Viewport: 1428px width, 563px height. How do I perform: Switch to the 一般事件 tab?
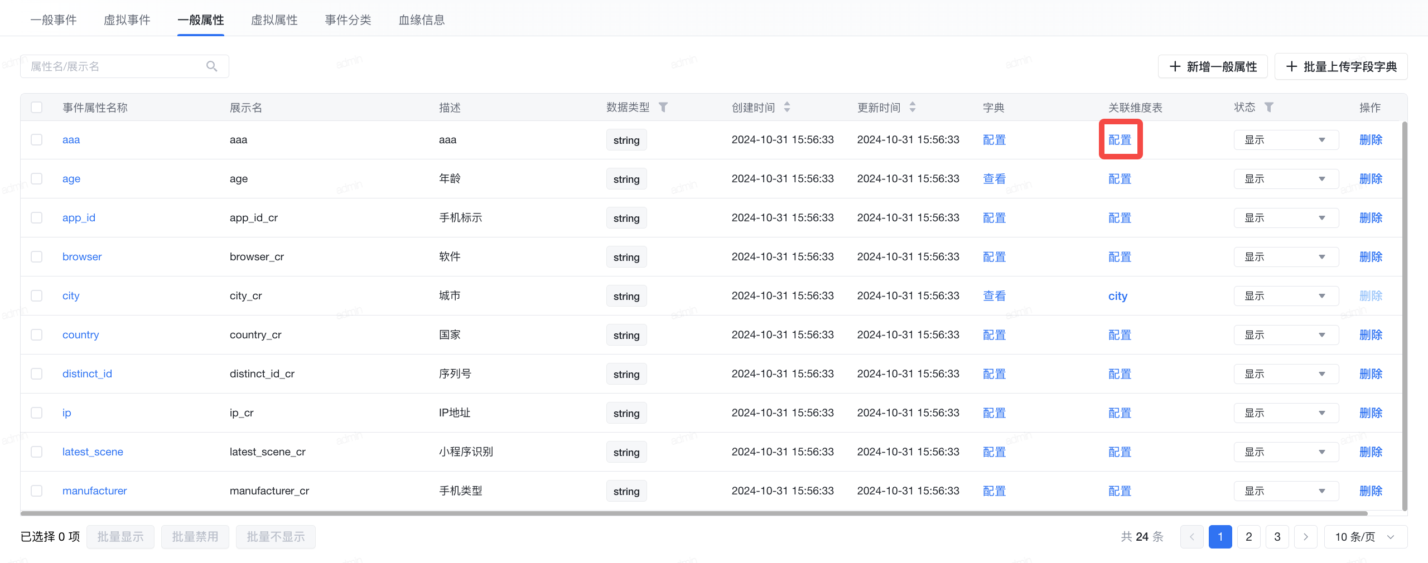click(x=54, y=20)
